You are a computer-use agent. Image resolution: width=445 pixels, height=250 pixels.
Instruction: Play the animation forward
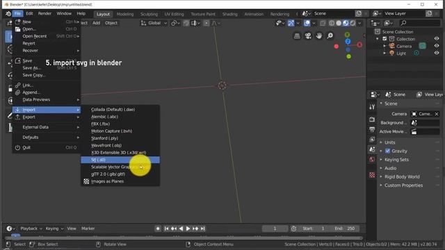pyautogui.click(x=188, y=228)
